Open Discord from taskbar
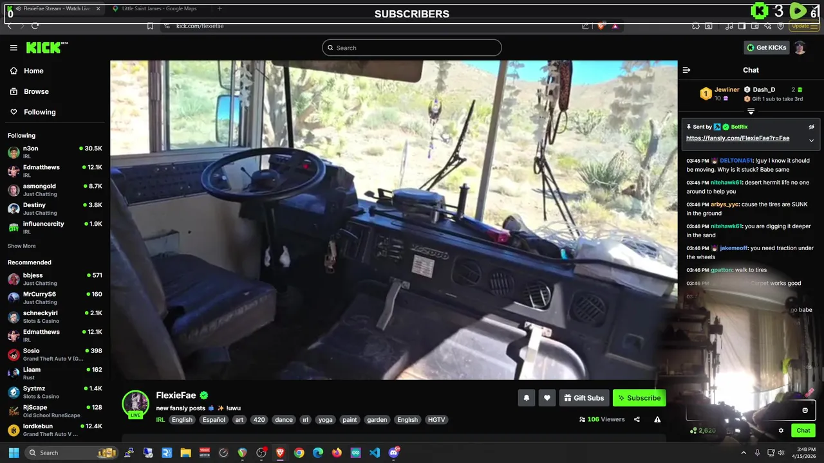The width and height of the screenshot is (824, 463). (x=394, y=453)
